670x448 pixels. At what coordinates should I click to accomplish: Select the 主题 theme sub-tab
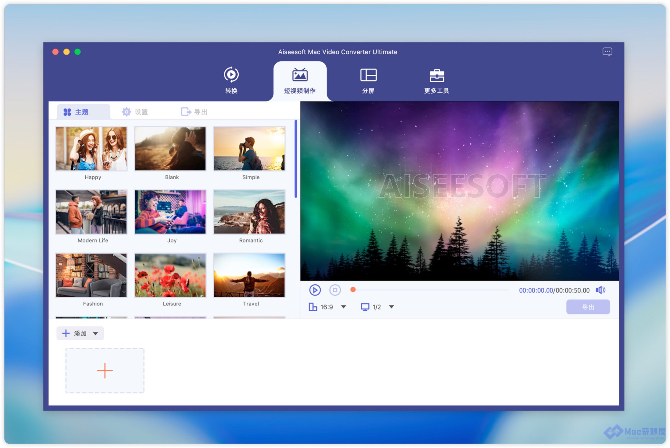(x=83, y=112)
